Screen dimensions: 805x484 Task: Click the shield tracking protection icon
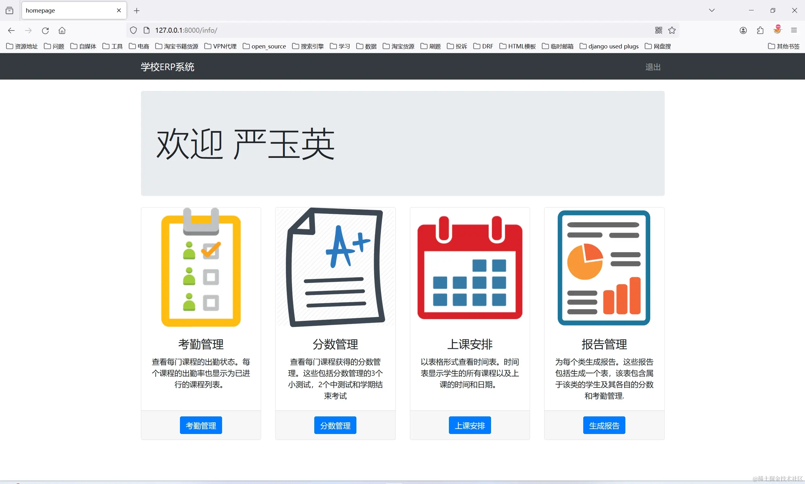(133, 30)
